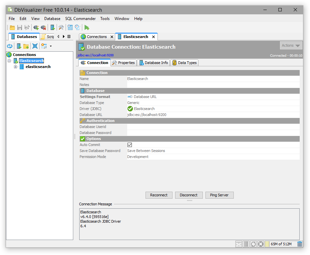310x255 pixels.
Task: Click the memory usage bar 65M of 512M
Action: coord(281,244)
